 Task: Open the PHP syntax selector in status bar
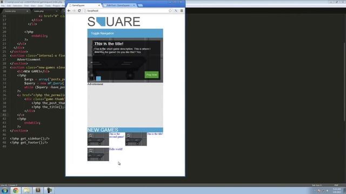(336, 185)
